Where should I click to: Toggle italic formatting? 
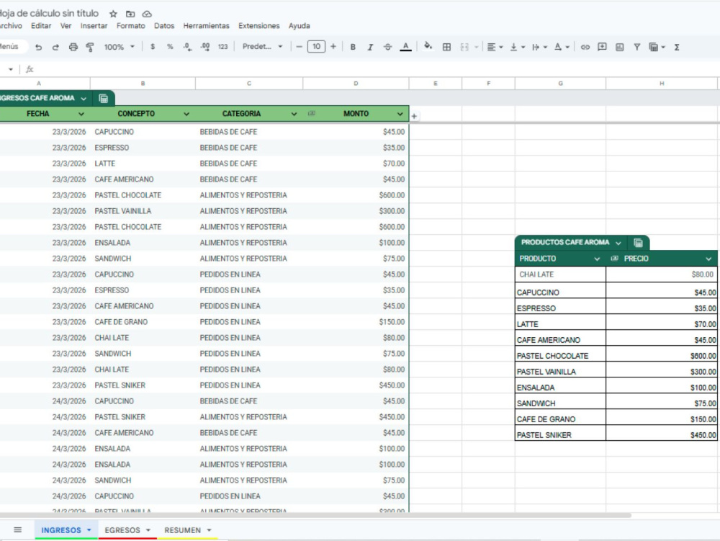point(370,47)
